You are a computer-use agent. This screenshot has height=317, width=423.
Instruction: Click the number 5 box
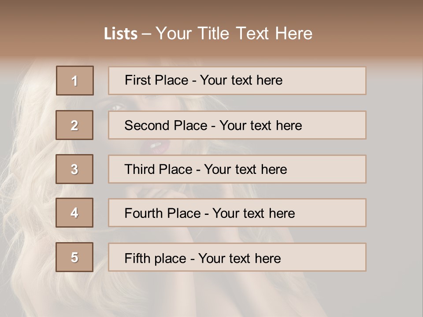click(74, 257)
